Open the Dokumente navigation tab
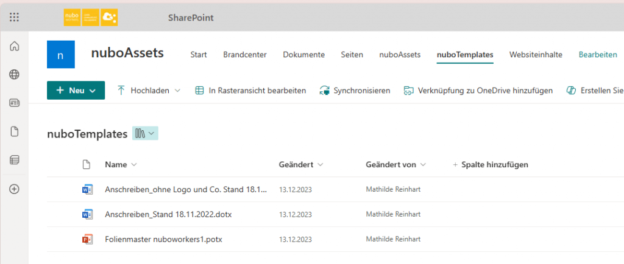This screenshot has width=624, height=264. click(303, 55)
